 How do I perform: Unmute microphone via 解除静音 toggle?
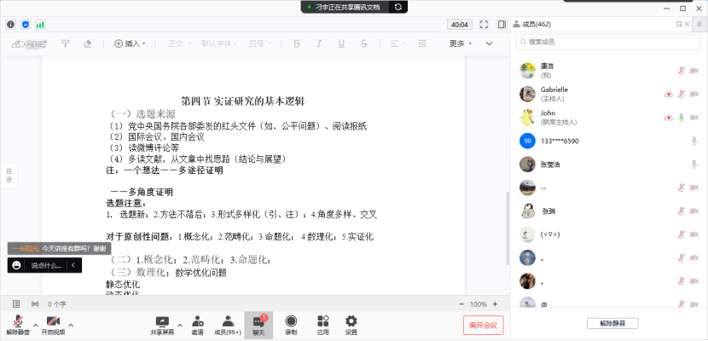click(x=17, y=323)
